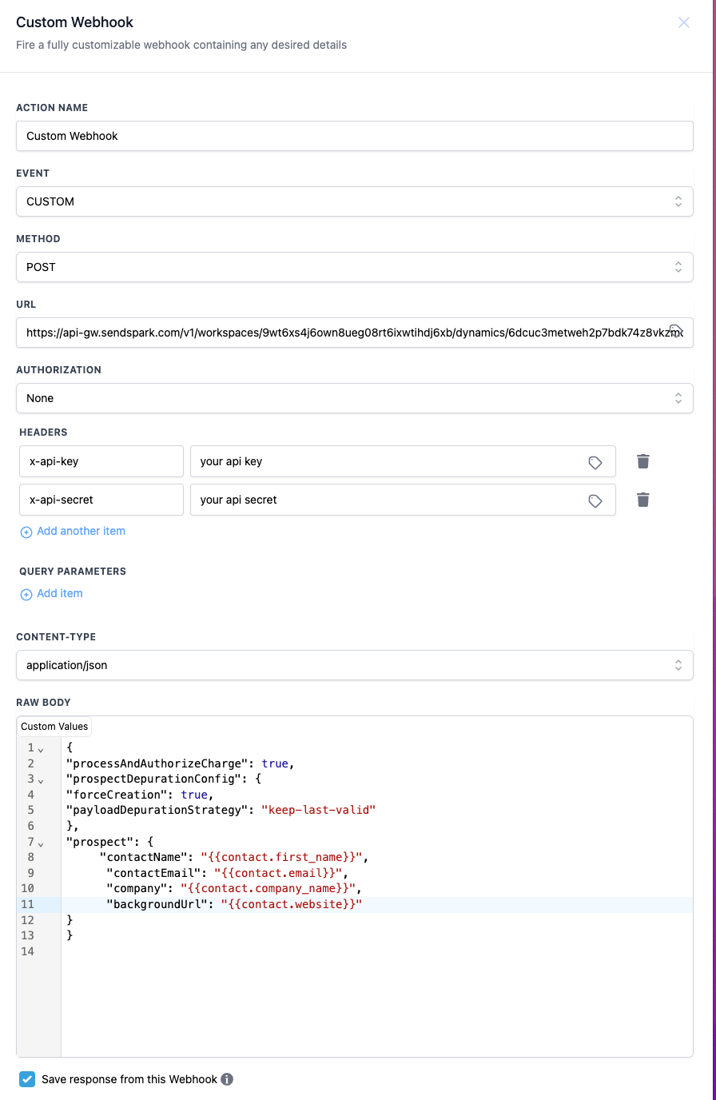Screen dimensions: 716x1100
Task: Click line number 14 in editor gutter
Action: (x=28, y=951)
